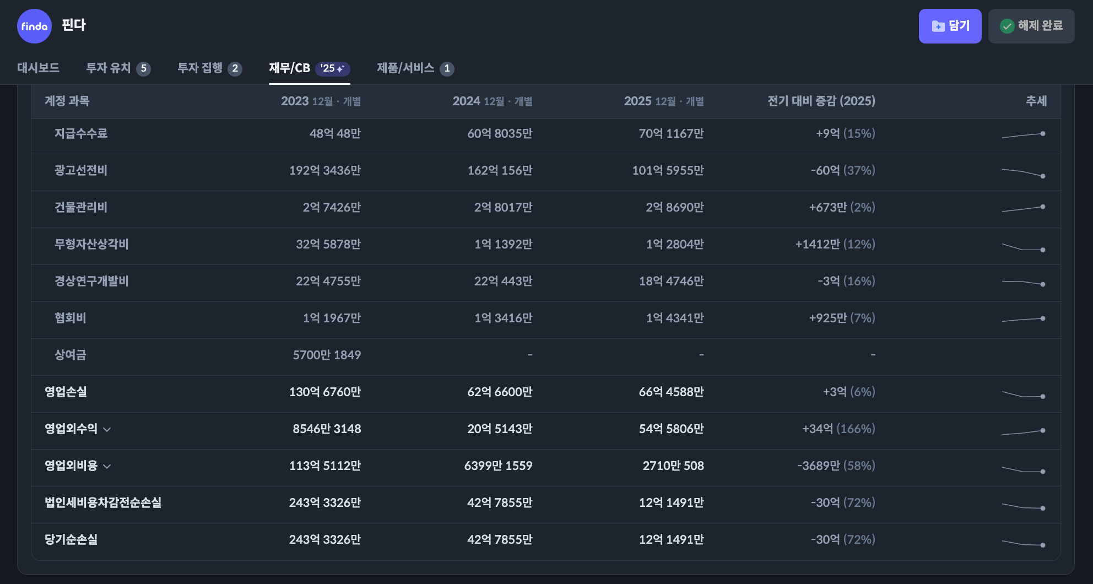Click the 광고선전비 trend sparkline
This screenshot has height=584, width=1093.
pos(1023,172)
